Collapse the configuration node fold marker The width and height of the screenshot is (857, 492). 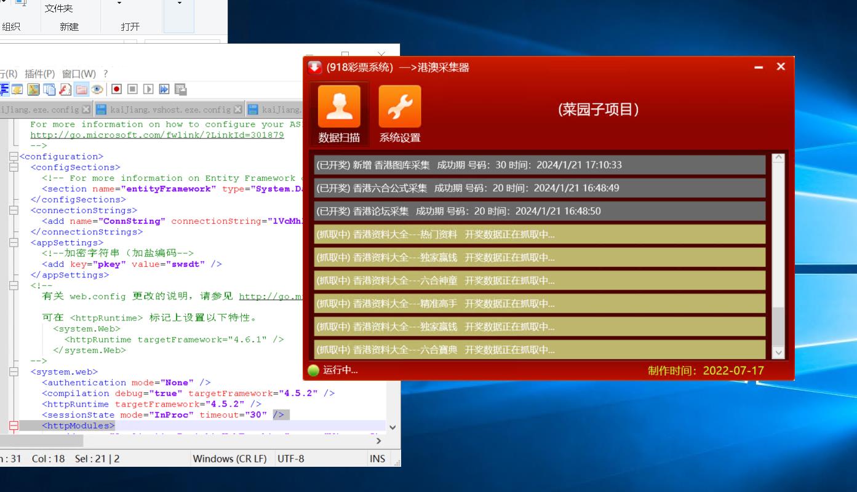(14, 156)
